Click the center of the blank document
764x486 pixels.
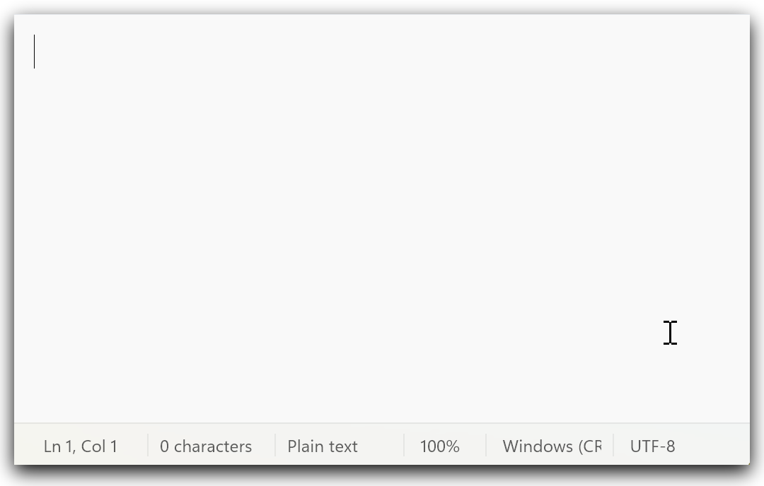pos(382,219)
